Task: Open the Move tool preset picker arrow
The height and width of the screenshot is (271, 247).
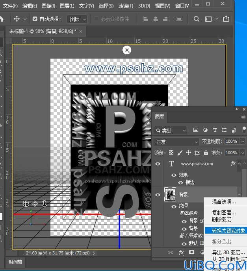Action: (25, 19)
